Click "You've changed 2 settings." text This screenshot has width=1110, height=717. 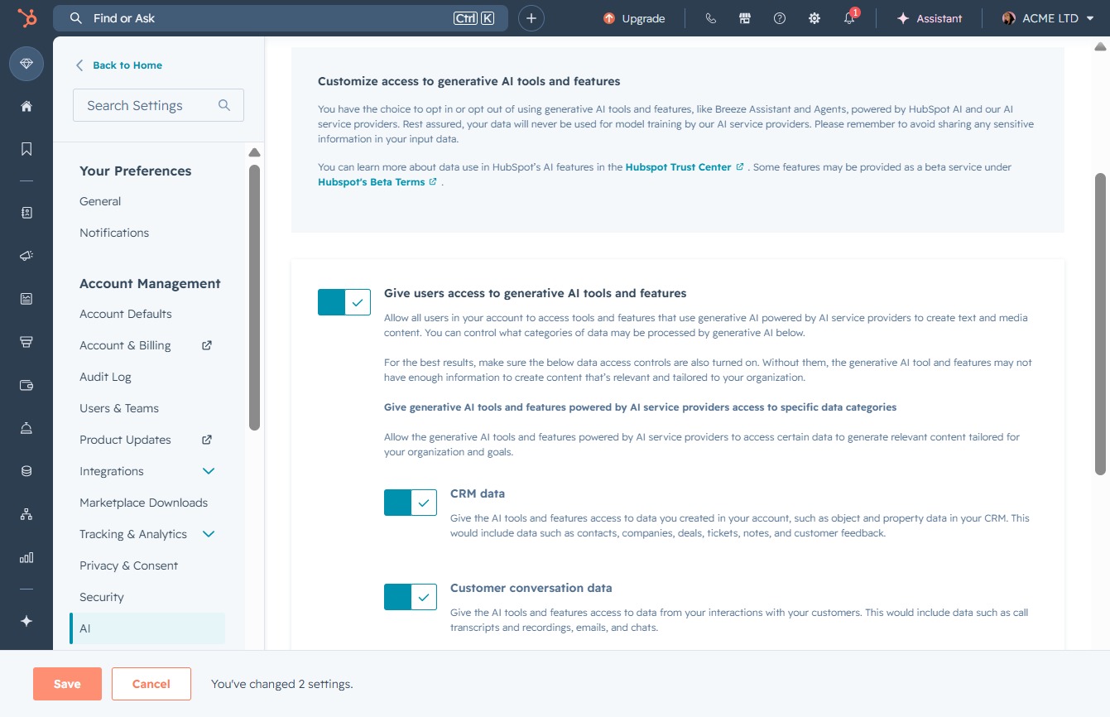pyautogui.click(x=282, y=684)
